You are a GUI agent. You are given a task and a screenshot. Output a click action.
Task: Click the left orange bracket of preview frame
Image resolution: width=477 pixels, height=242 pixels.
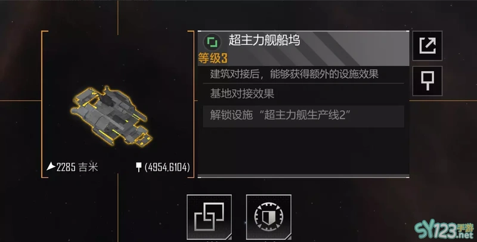pos(43,104)
